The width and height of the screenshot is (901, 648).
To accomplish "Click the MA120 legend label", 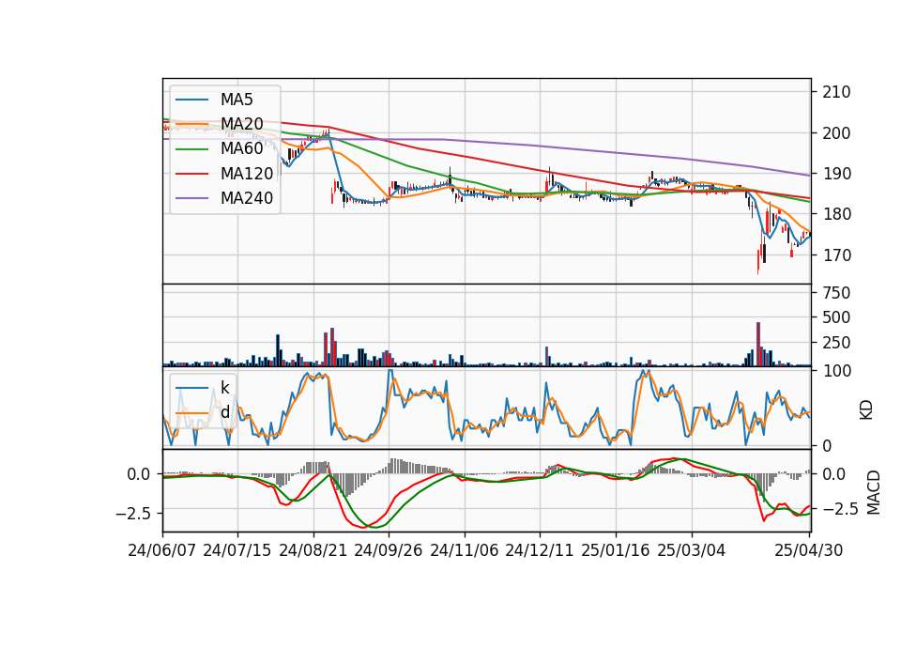I will (247, 174).
